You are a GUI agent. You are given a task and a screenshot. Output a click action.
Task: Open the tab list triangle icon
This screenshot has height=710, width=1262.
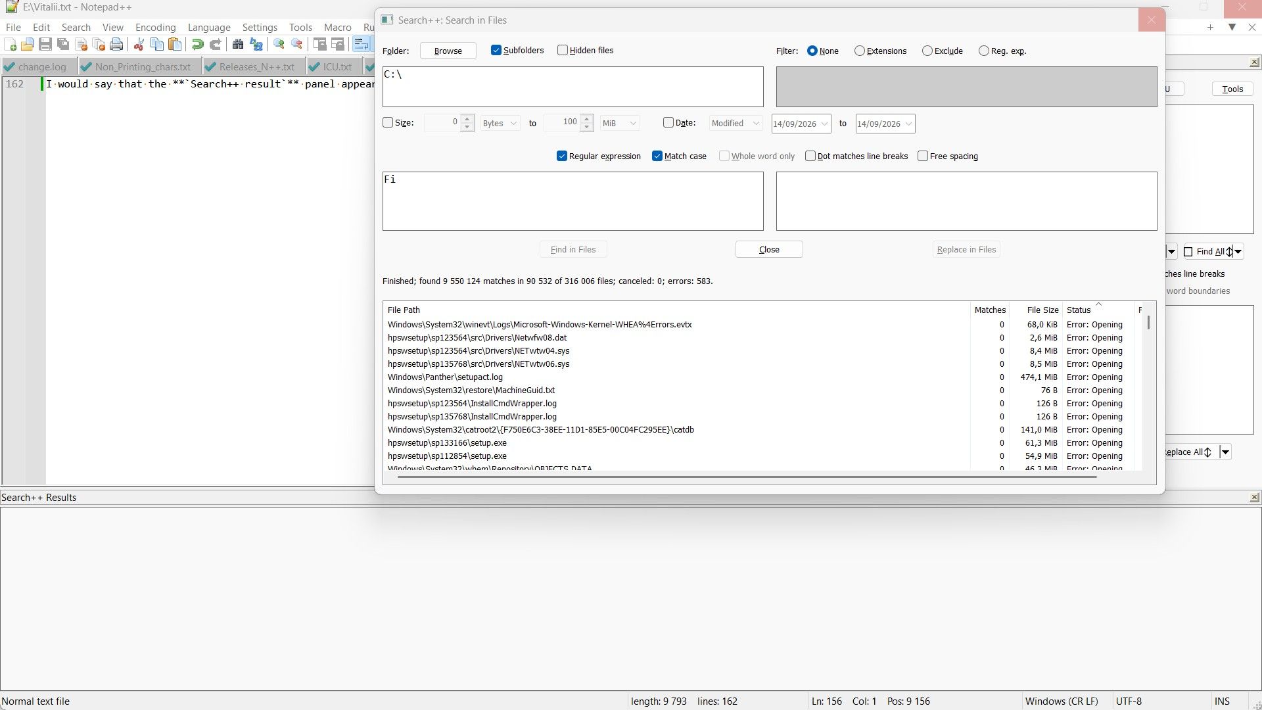click(x=1232, y=27)
